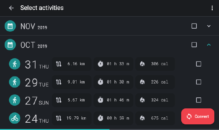
Task: Open the 19.79 km distance chip
Action: tap(72, 118)
